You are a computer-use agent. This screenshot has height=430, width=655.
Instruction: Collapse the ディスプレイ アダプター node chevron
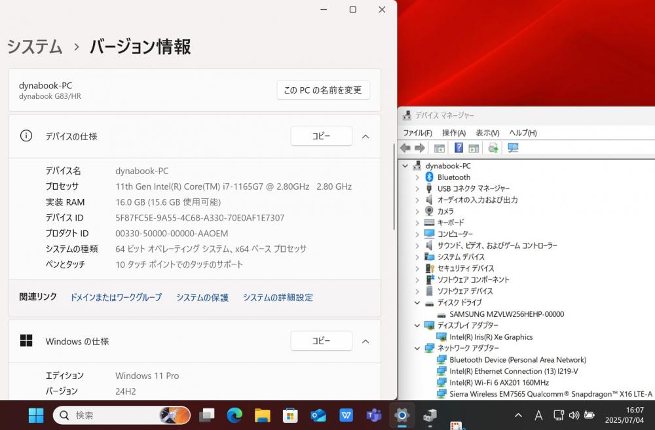(417, 325)
